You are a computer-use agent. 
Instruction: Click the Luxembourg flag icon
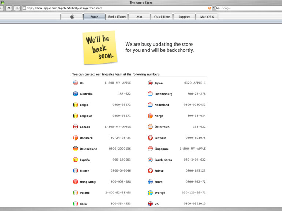click(150, 94)
